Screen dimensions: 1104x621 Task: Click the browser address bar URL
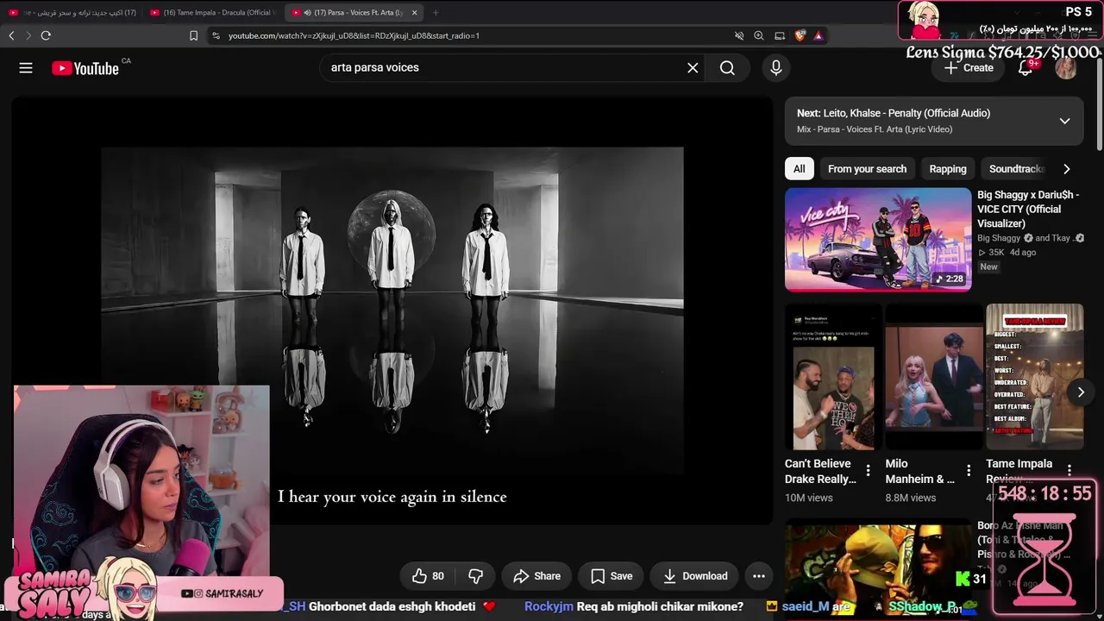(x=354, y=35)
